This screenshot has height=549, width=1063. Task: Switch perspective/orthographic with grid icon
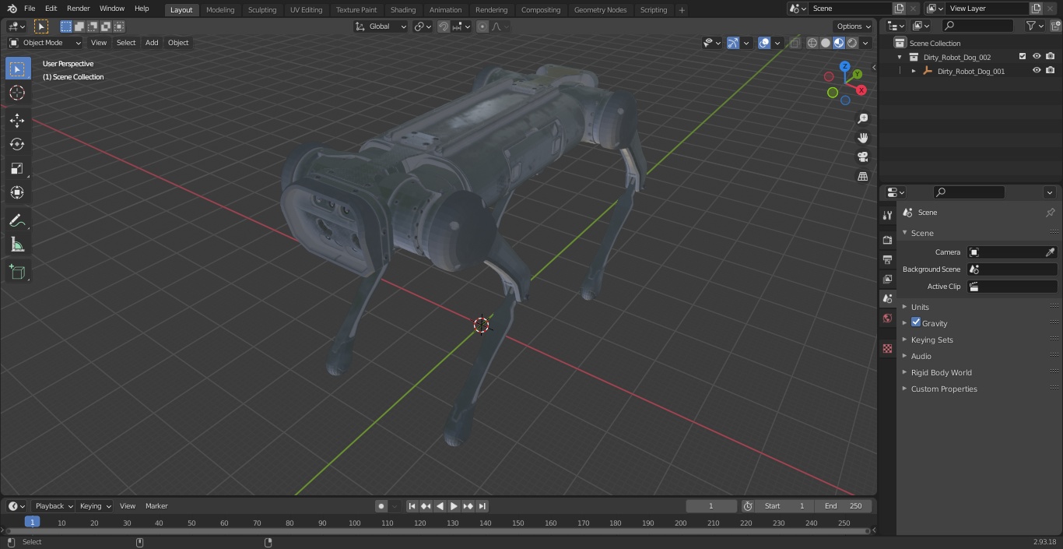pyautogui.click(x=862, y=176)
